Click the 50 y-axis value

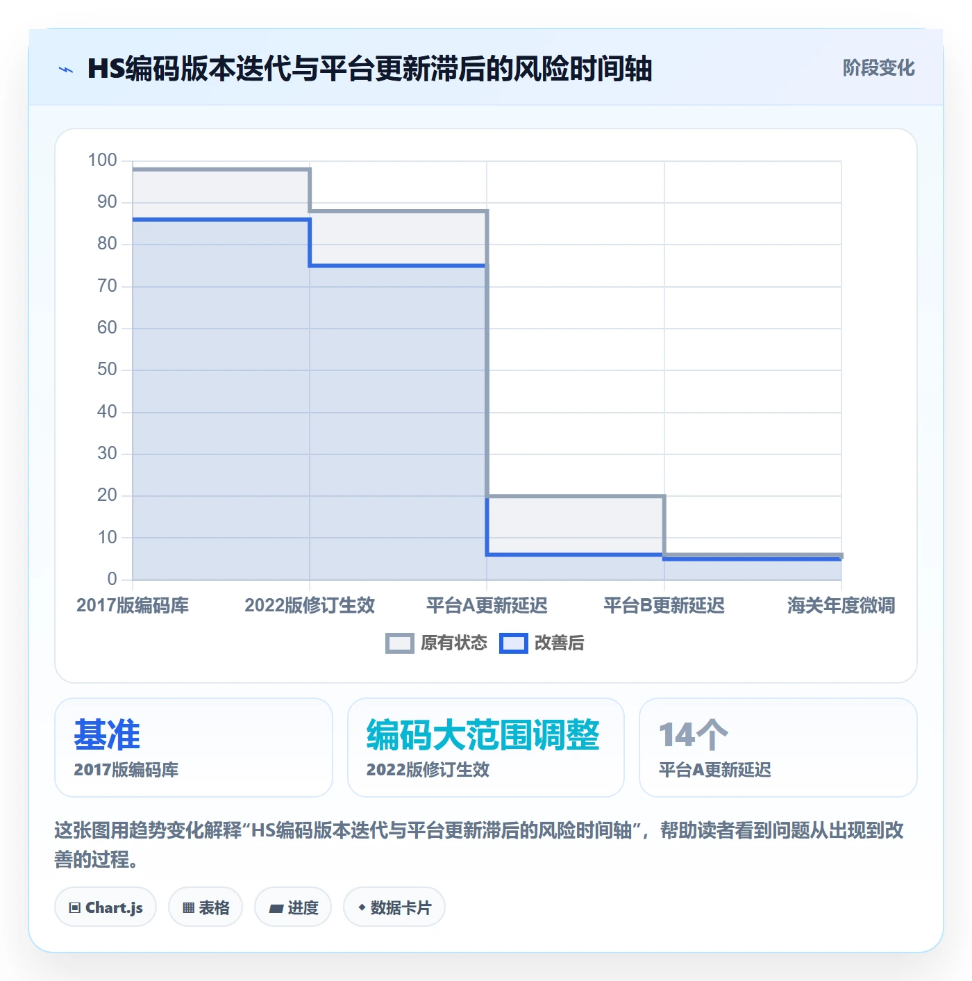point(107,370)
